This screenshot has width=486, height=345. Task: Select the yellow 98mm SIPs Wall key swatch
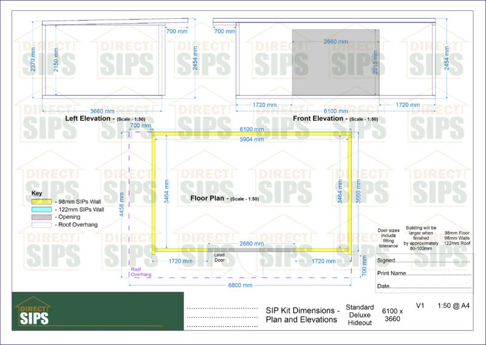[41, 202]
